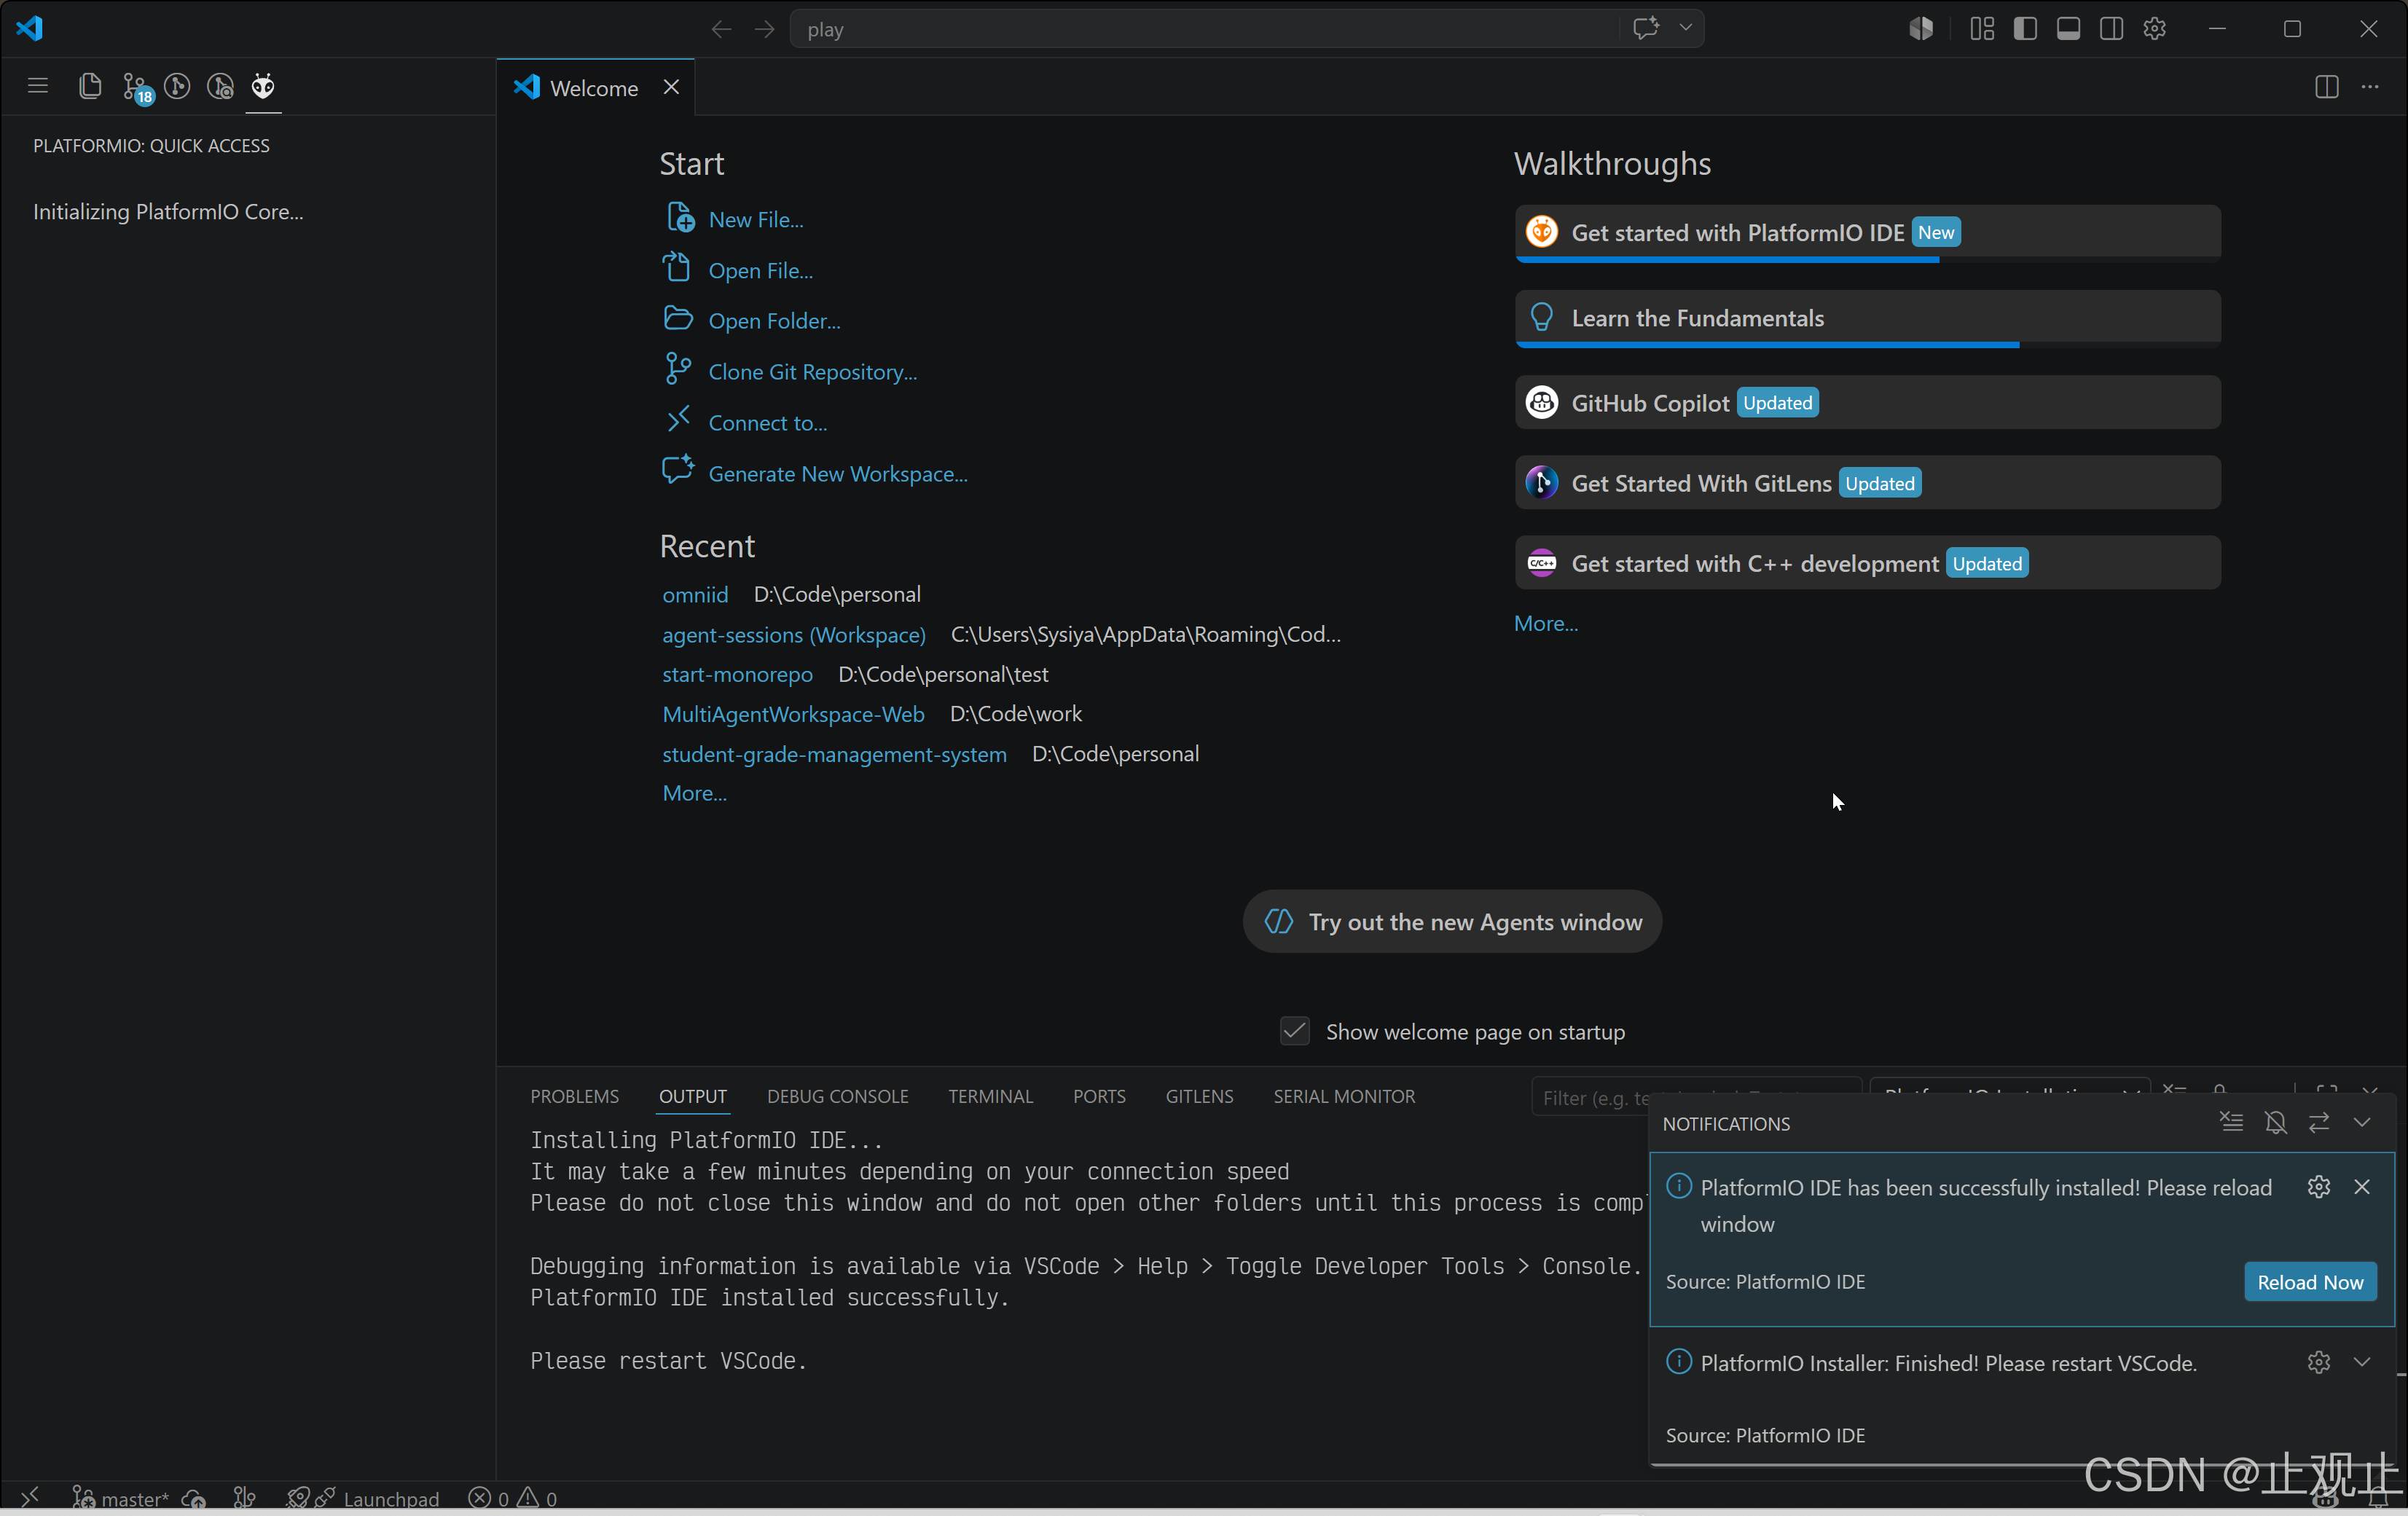
Task: Open settings gear for reload notification
Action: (x=2319, y=1186)
